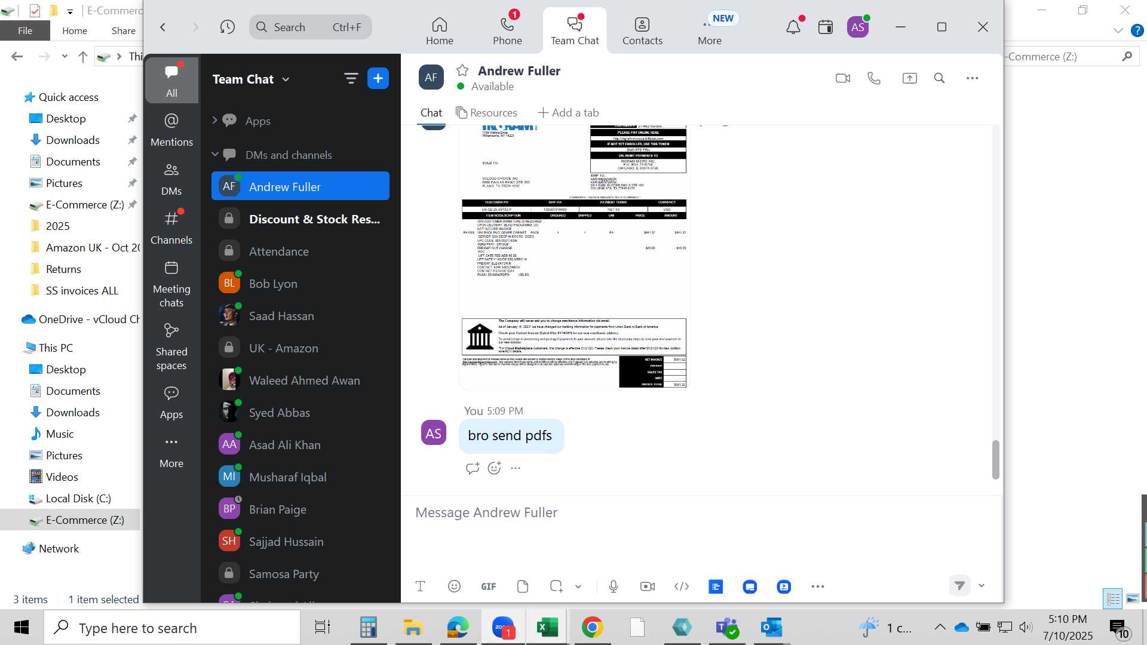Open the GIF picker
The image size is (1147, 645).
click(x=489, y=586)
